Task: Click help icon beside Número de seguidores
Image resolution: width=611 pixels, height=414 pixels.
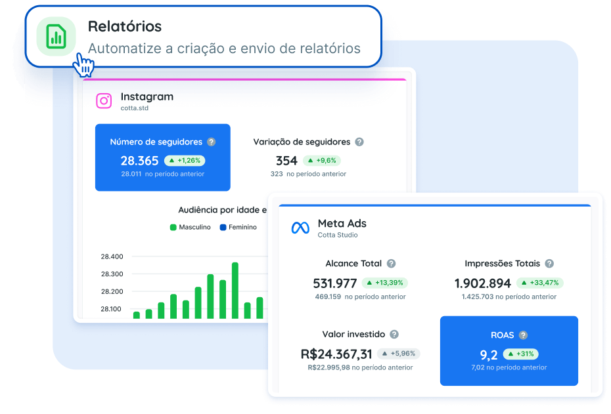Action: [x=211, y=142]
